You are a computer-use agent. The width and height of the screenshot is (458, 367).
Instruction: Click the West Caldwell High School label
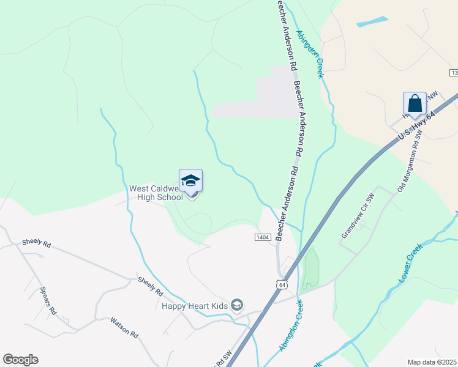[x=156, y=193]
